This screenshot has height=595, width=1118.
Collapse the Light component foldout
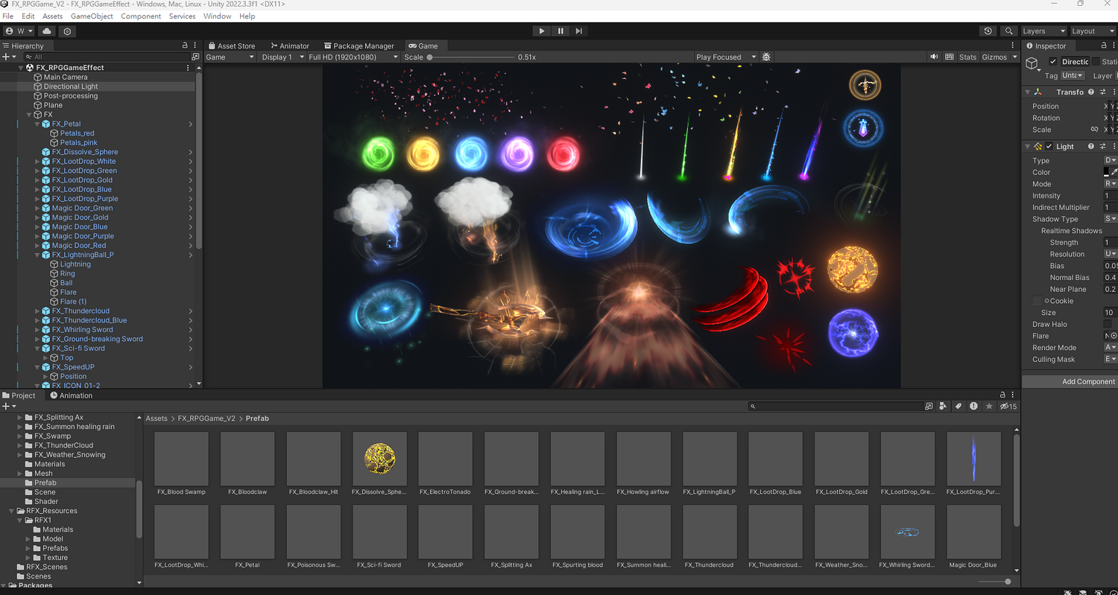(x=1028, y=147)
